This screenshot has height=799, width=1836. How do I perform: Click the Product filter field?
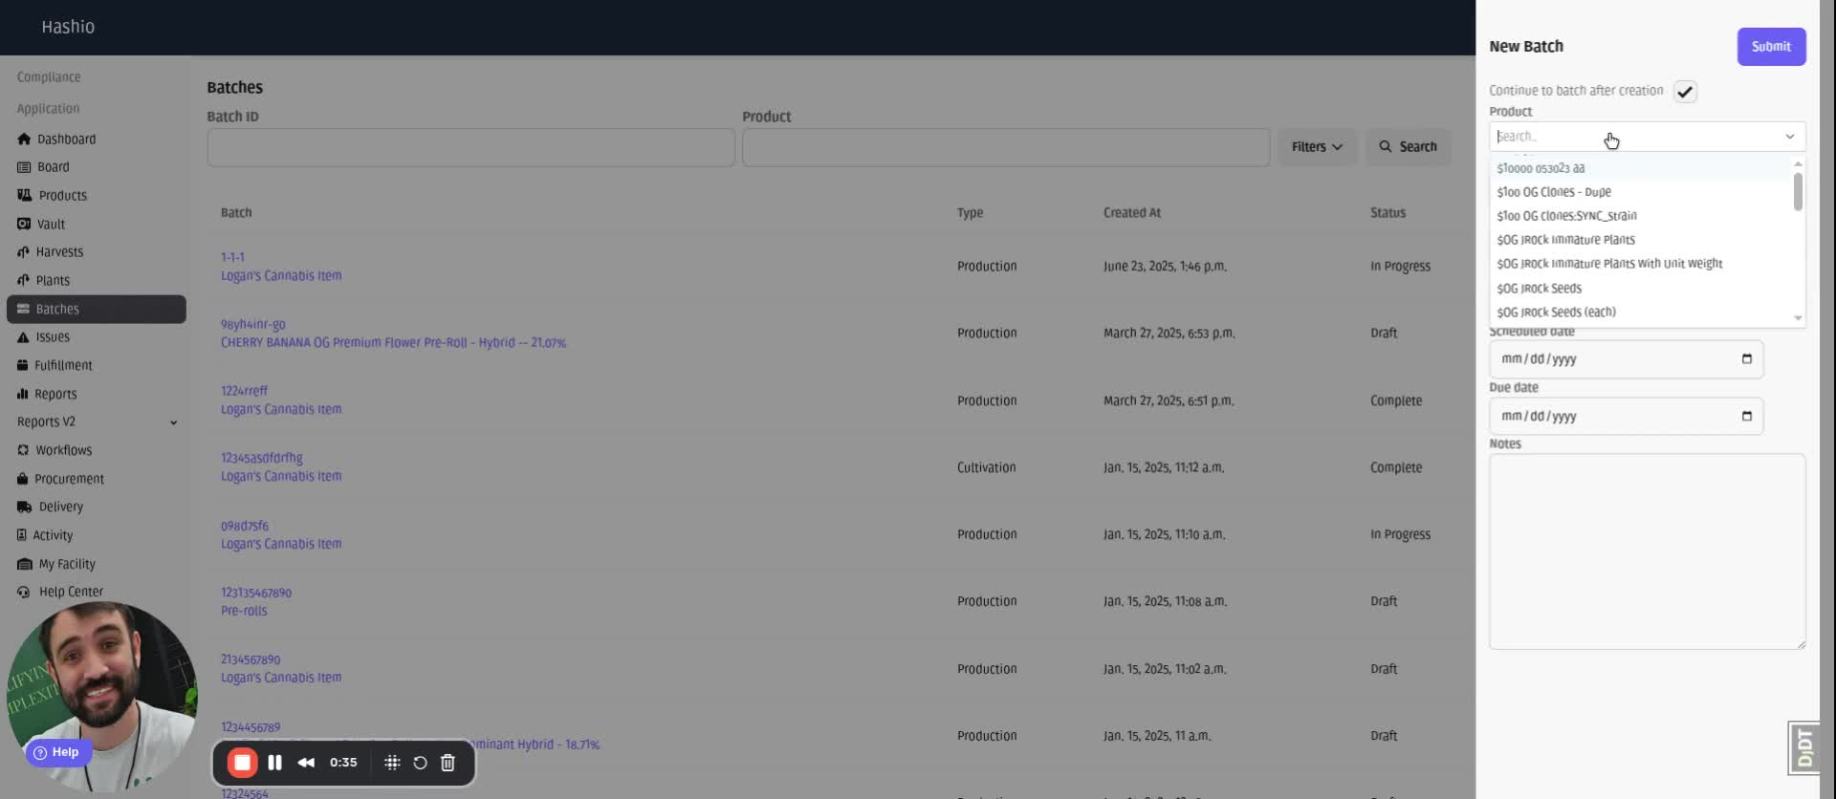tap(1005, 147)
